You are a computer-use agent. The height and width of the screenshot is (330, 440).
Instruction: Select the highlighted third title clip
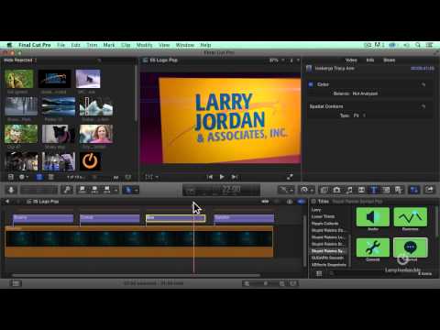pyautogui.click(x=176, y=218)
